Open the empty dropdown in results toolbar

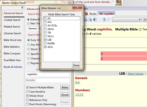(127, 19)
